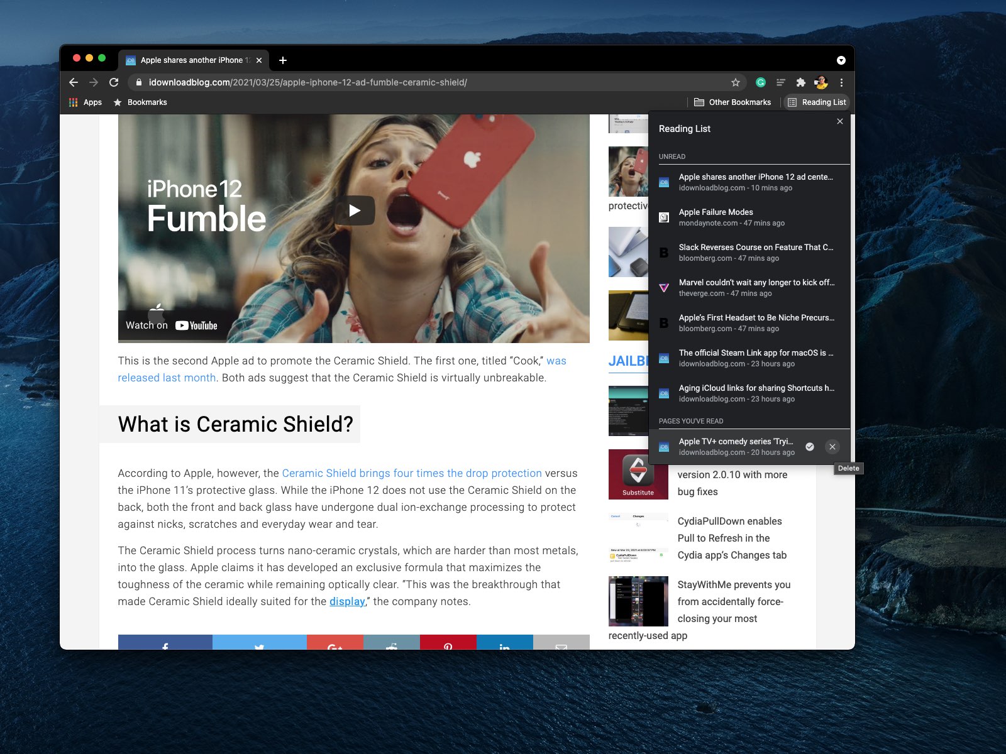Open a new tab with plus button
The width and height of the screenshot is (1006, 754).
click(283, 60)
